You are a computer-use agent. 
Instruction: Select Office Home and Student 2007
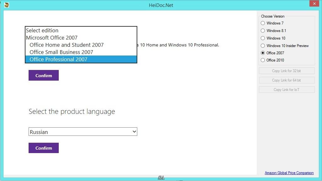[81, 45]
